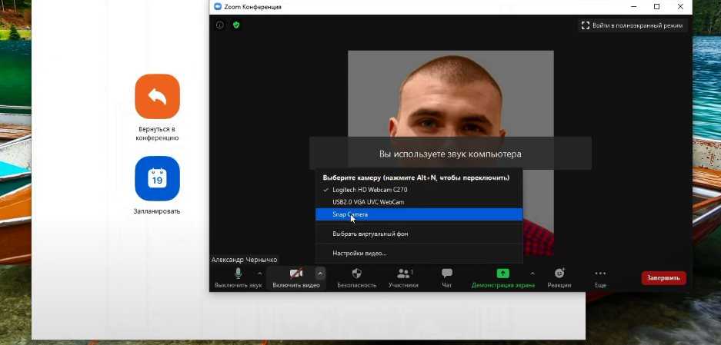Select Snap Camera from the camera list
Screen dimensions: 721x345
point(350,214)
